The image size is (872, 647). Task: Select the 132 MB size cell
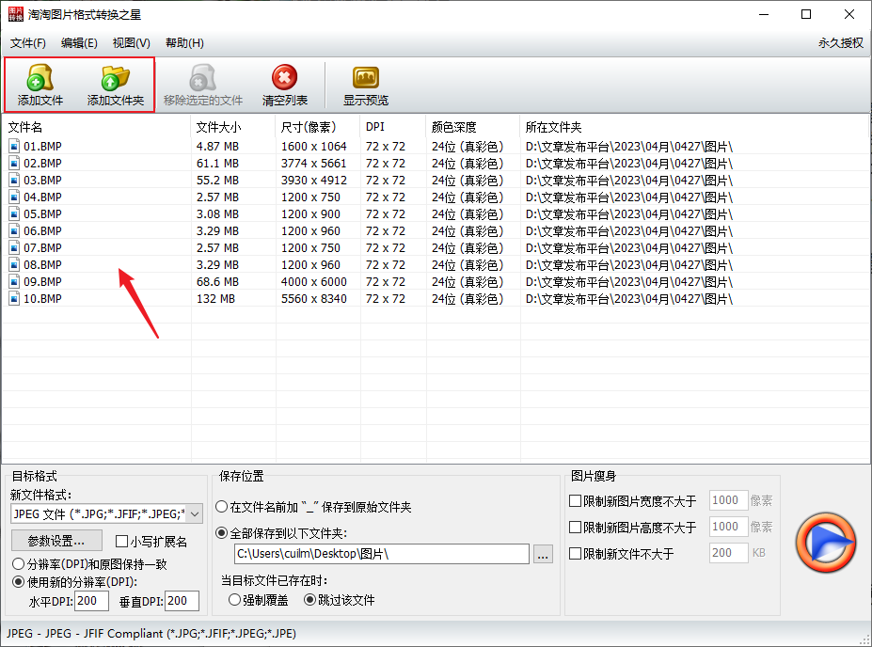click(x=215, y=299)
